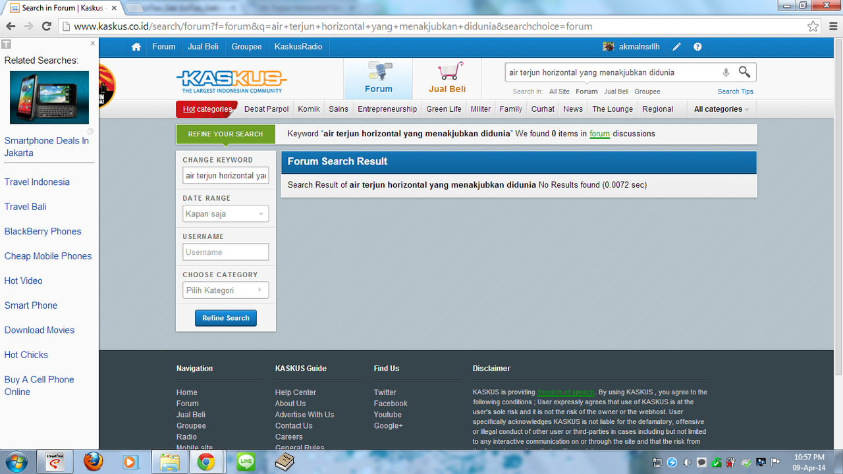
Task: Visit The Lounge category
Action: pos(612,109)
